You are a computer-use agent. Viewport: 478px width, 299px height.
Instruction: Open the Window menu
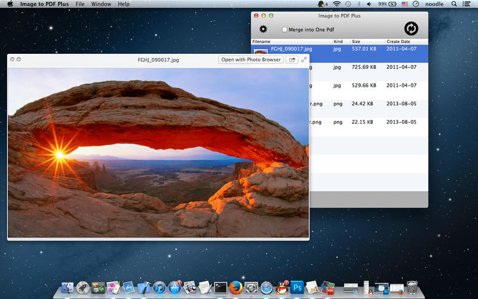101,4
